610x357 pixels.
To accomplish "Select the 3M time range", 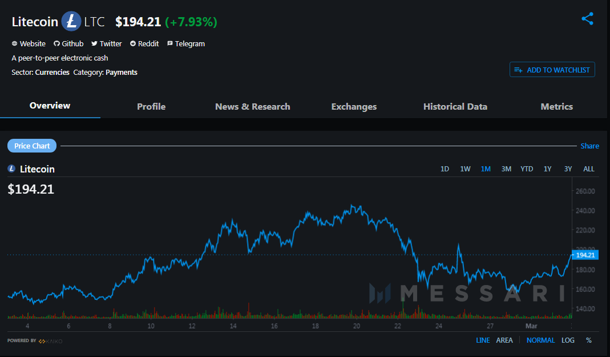I will point(506,169).
